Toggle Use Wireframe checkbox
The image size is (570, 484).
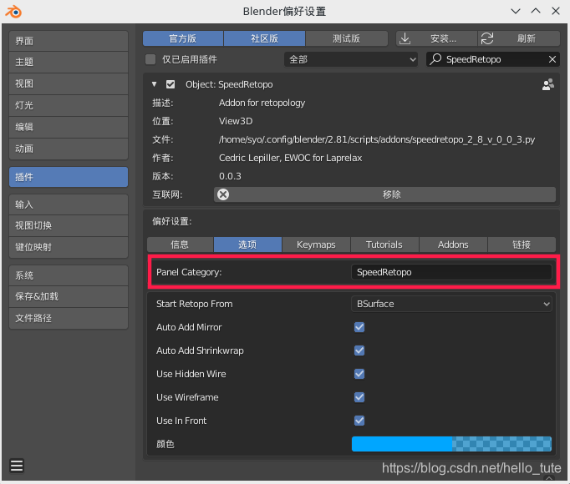pos(359,397)
